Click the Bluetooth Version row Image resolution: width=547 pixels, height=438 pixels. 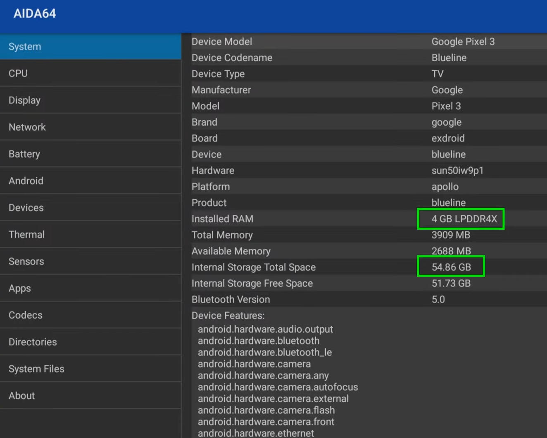coord(368,300)
